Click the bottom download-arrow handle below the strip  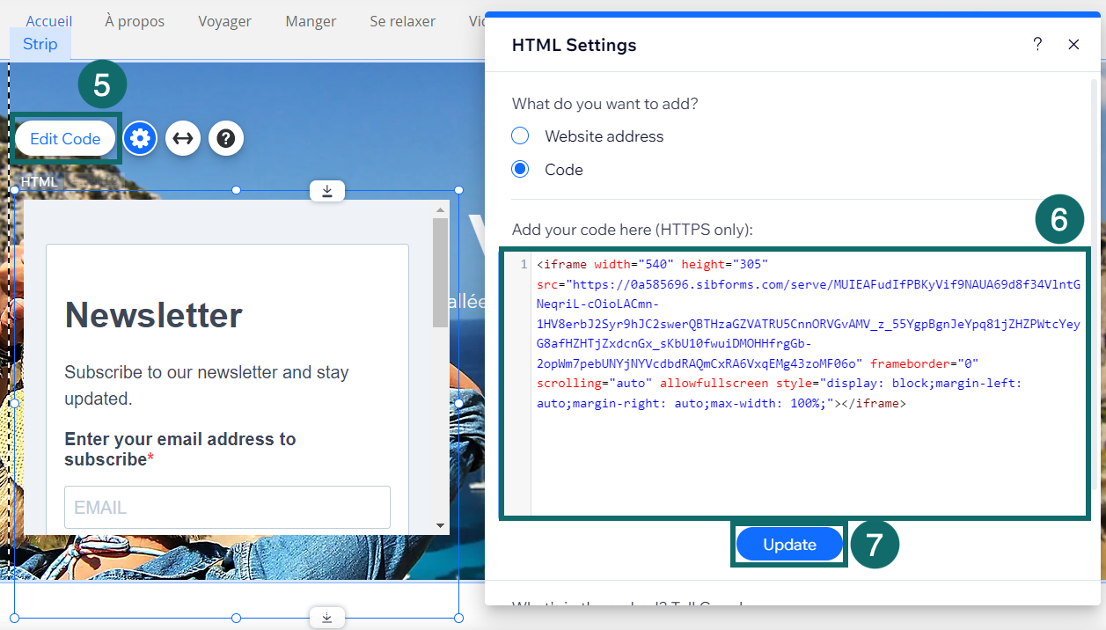pos(326,619)
